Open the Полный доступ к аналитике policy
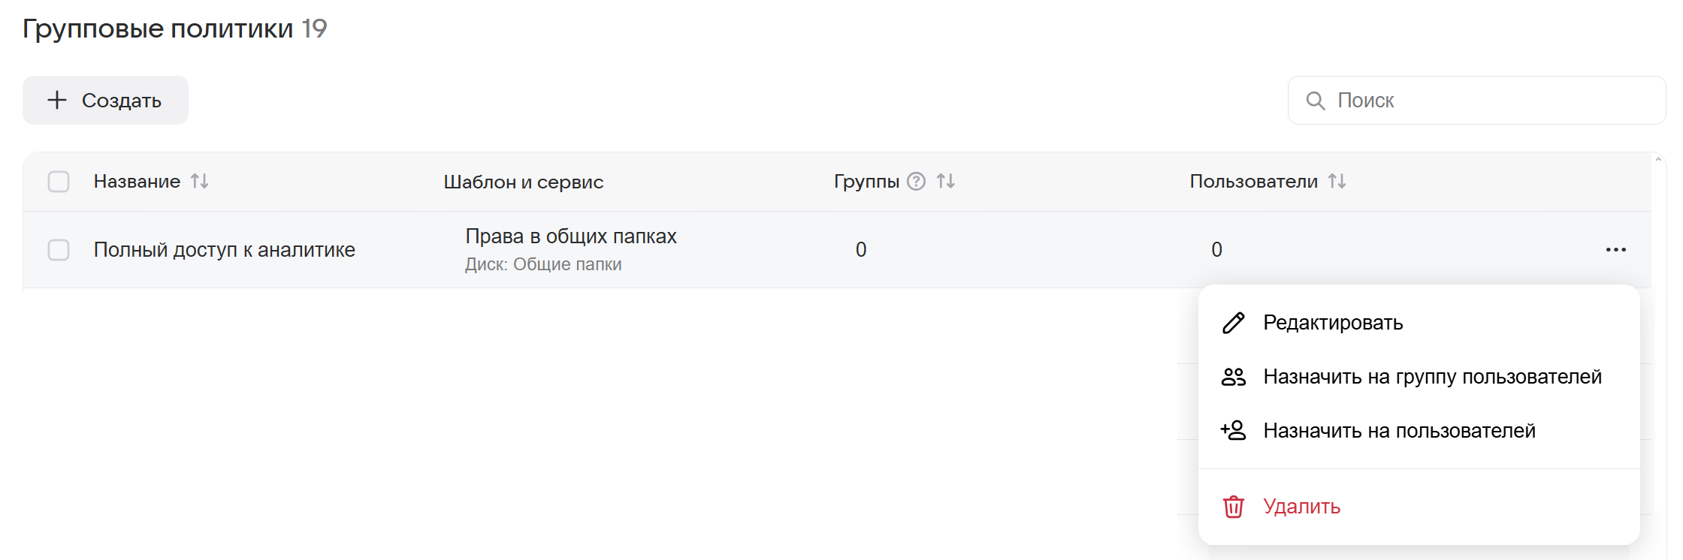Image resolution: width=1683 pixels, height=560 pixels. [224, 250]
